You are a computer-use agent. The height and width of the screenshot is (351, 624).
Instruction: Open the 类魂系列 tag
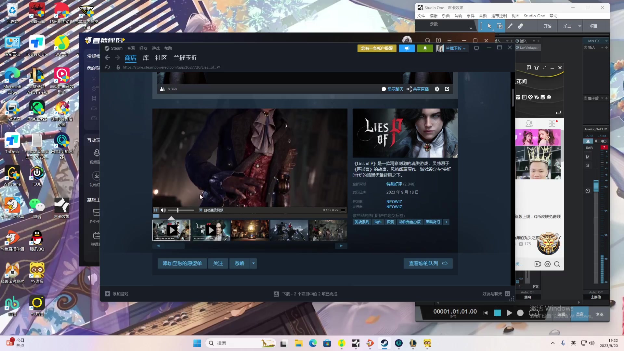click(x=362, y=222)
